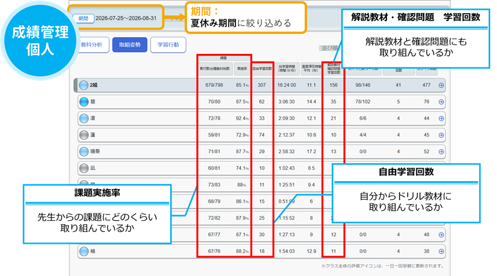This screenshot has width=497, height=276.
Task: Click the 477 value in 2組 row
Action: [x=427, y=85]
